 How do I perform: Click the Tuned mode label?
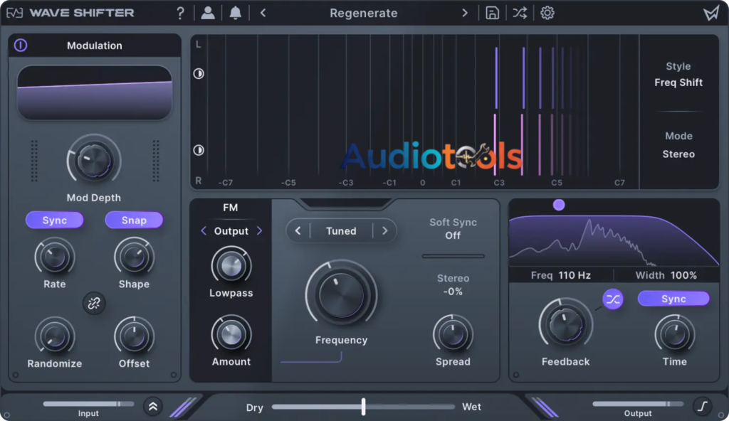pyautogui.click(x=341, y=231)
